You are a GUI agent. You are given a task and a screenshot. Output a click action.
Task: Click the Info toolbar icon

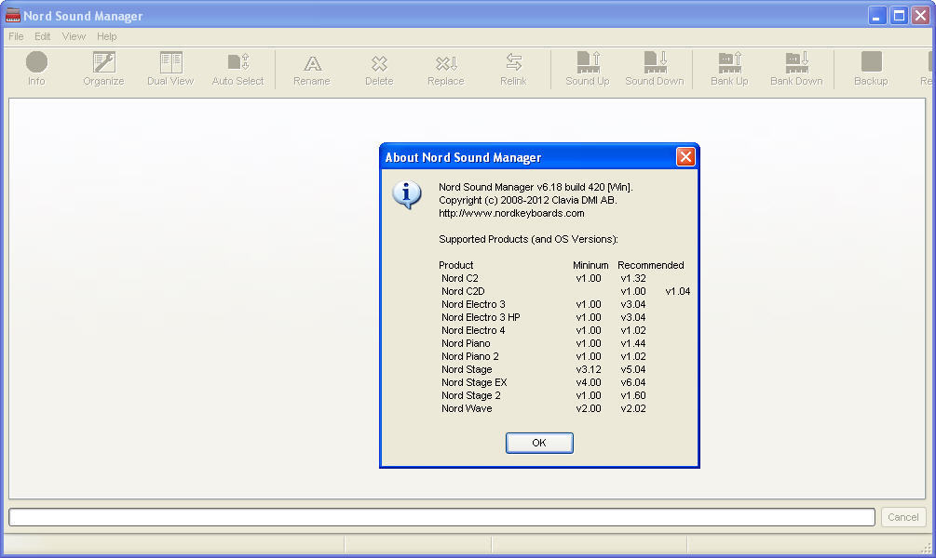[x=36, y=63]
